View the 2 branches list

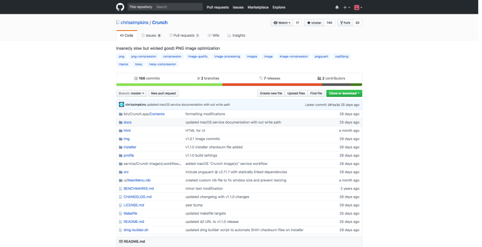click(x=208, y=78)
